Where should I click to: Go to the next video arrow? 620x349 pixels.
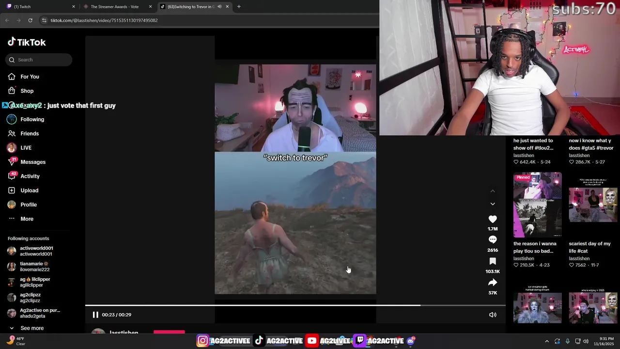[493, 204]
